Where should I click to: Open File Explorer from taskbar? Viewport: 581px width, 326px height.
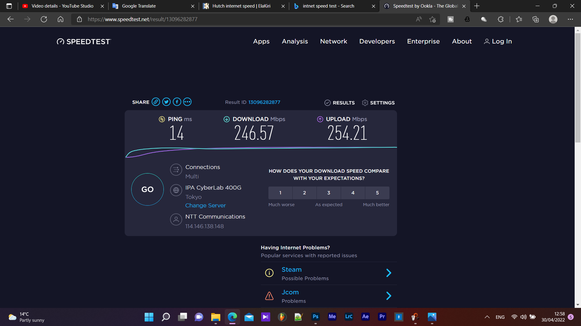(215, 317)
